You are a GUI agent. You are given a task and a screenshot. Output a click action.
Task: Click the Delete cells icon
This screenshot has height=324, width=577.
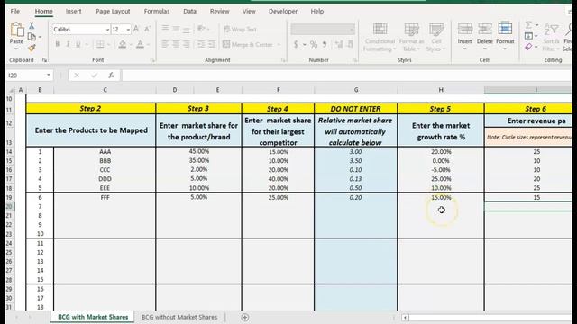(x=485, y=30)
